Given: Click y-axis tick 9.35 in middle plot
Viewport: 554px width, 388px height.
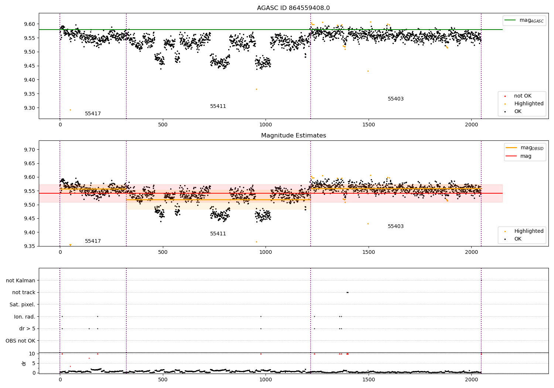Looking at the screenshot, I should click(x=30, y=246).
